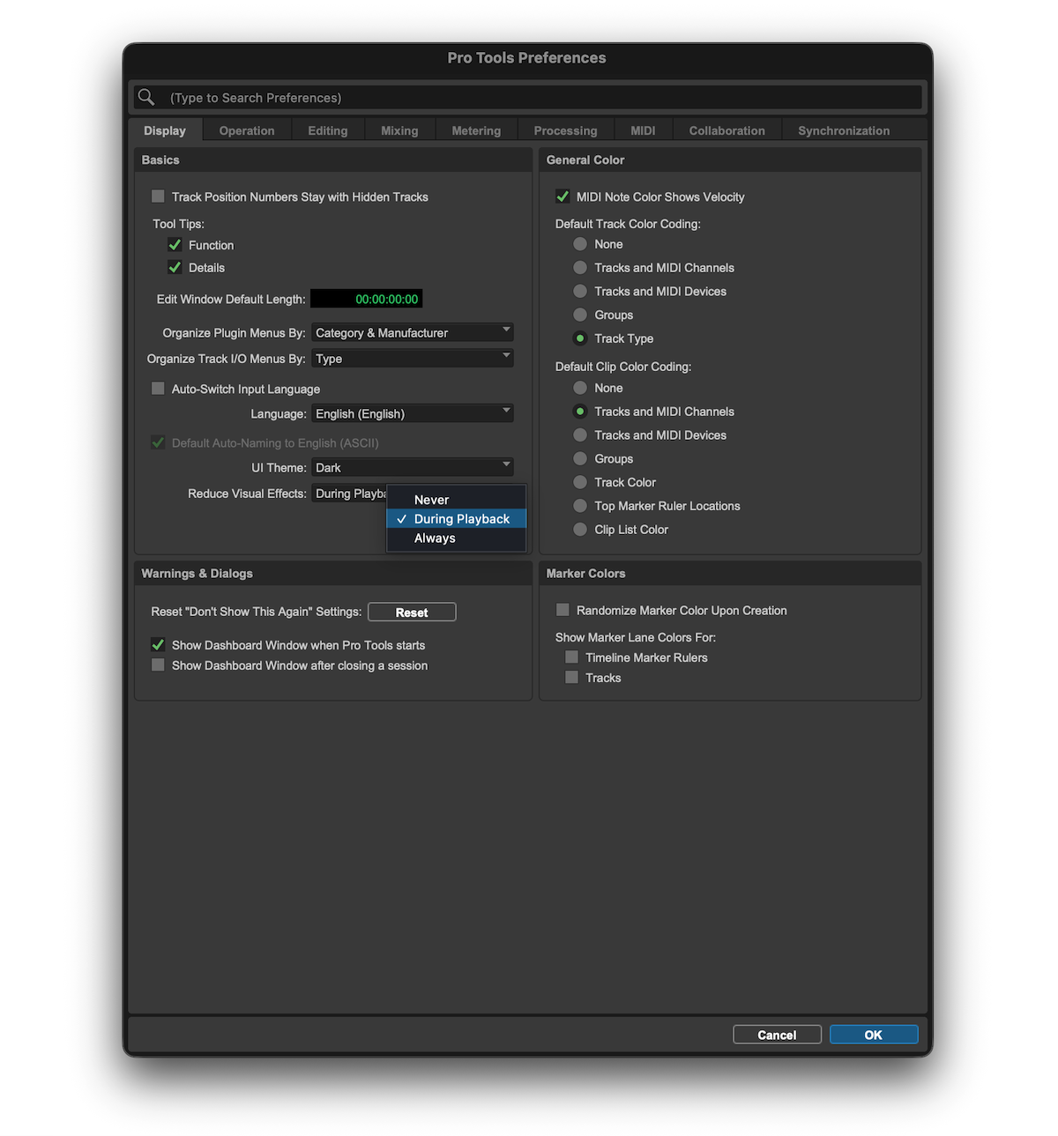The image size is (1058, 1136).
Task: Choose Track Color for Default Clip Color Coding
Action: coord(580,482)
